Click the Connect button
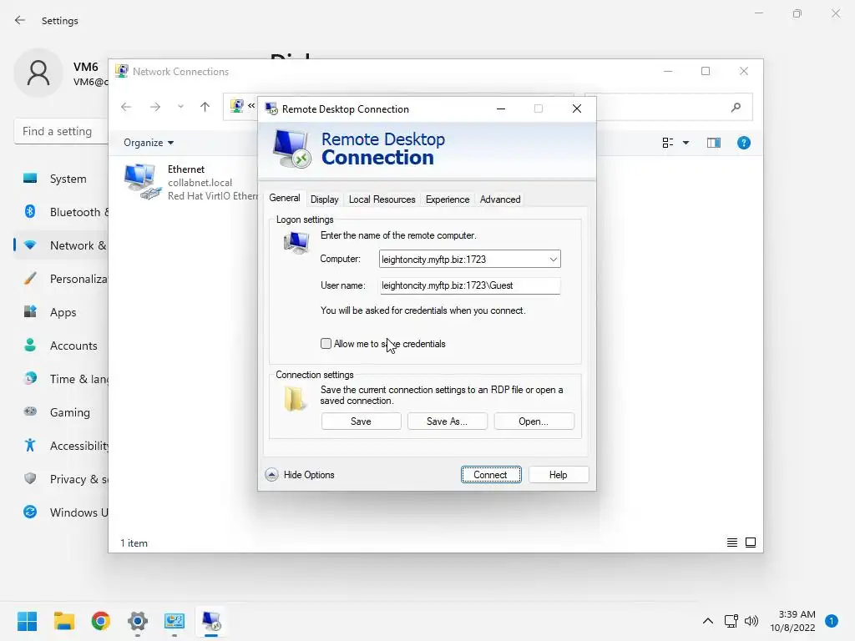 click(491, 475)
